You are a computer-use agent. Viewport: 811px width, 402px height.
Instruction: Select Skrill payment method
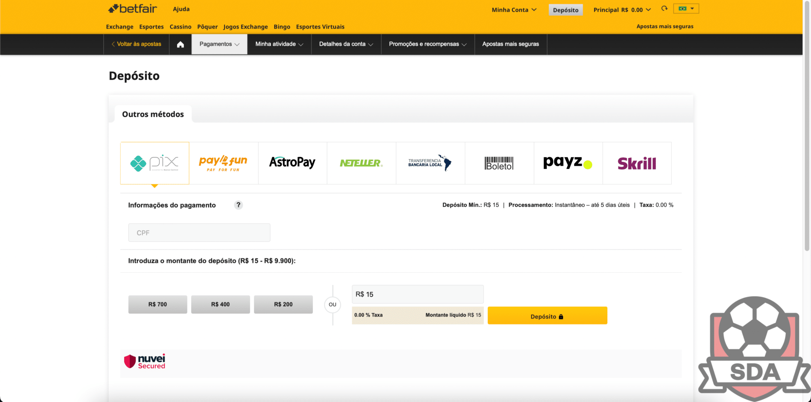637,163
